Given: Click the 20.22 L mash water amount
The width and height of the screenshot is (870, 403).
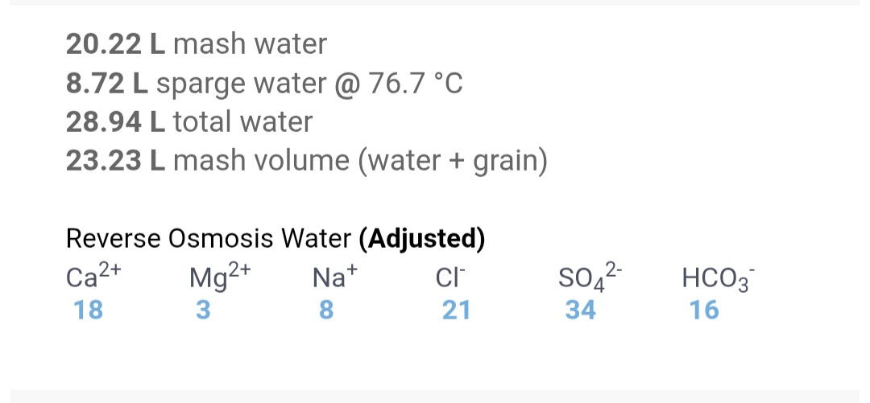Looking at the screenshot, I should pyautogui.click(x=115, y=44).
